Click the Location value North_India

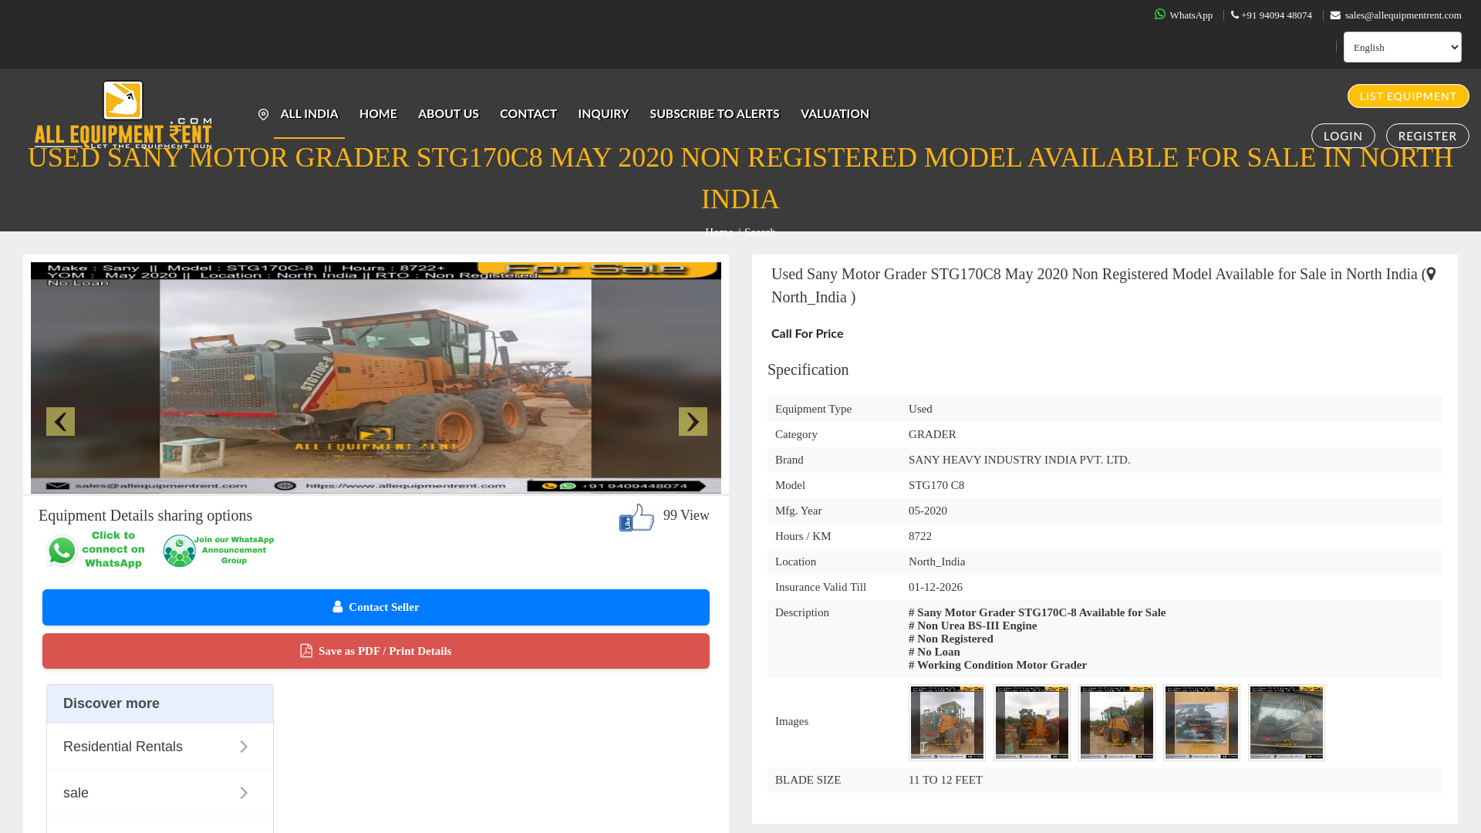click(x=936, y=562)
